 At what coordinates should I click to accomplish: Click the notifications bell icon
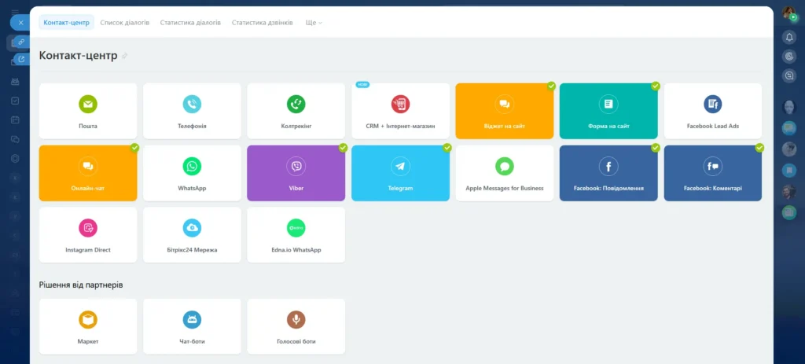(x=789, y=37)
